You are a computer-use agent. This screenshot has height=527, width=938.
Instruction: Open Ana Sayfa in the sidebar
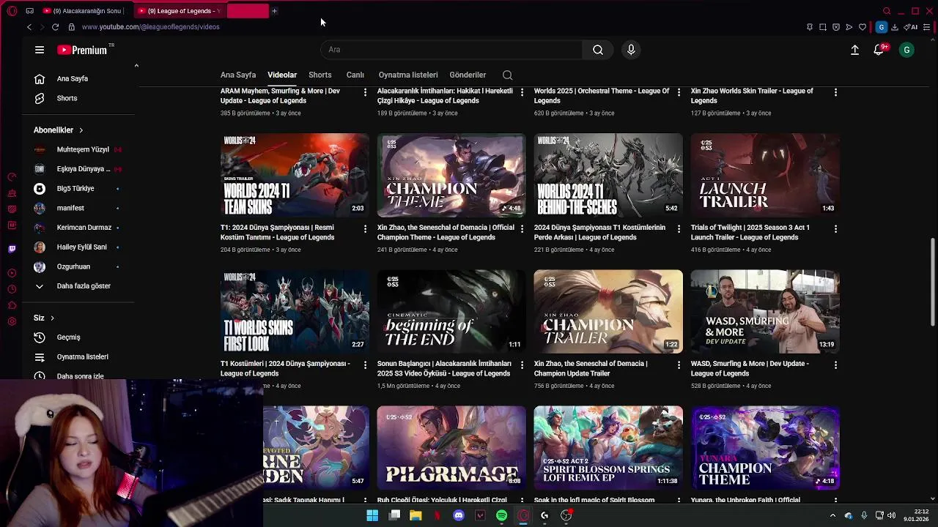point(72,78)
